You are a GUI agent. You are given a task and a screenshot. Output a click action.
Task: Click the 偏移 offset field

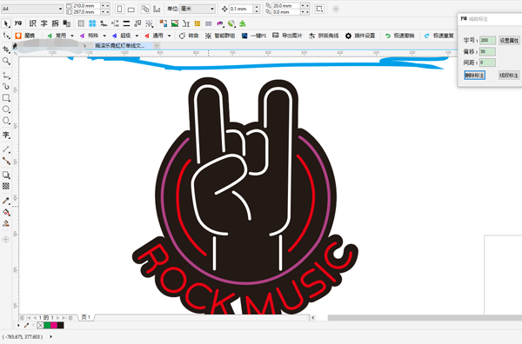487,51
